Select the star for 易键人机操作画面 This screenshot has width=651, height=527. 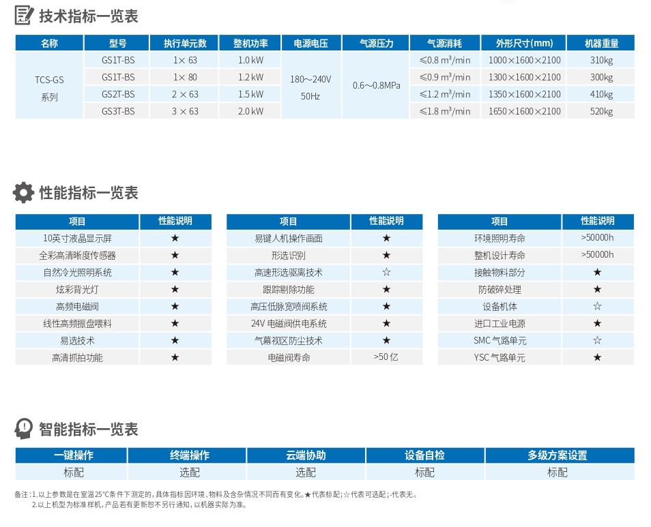pos(387,238)
